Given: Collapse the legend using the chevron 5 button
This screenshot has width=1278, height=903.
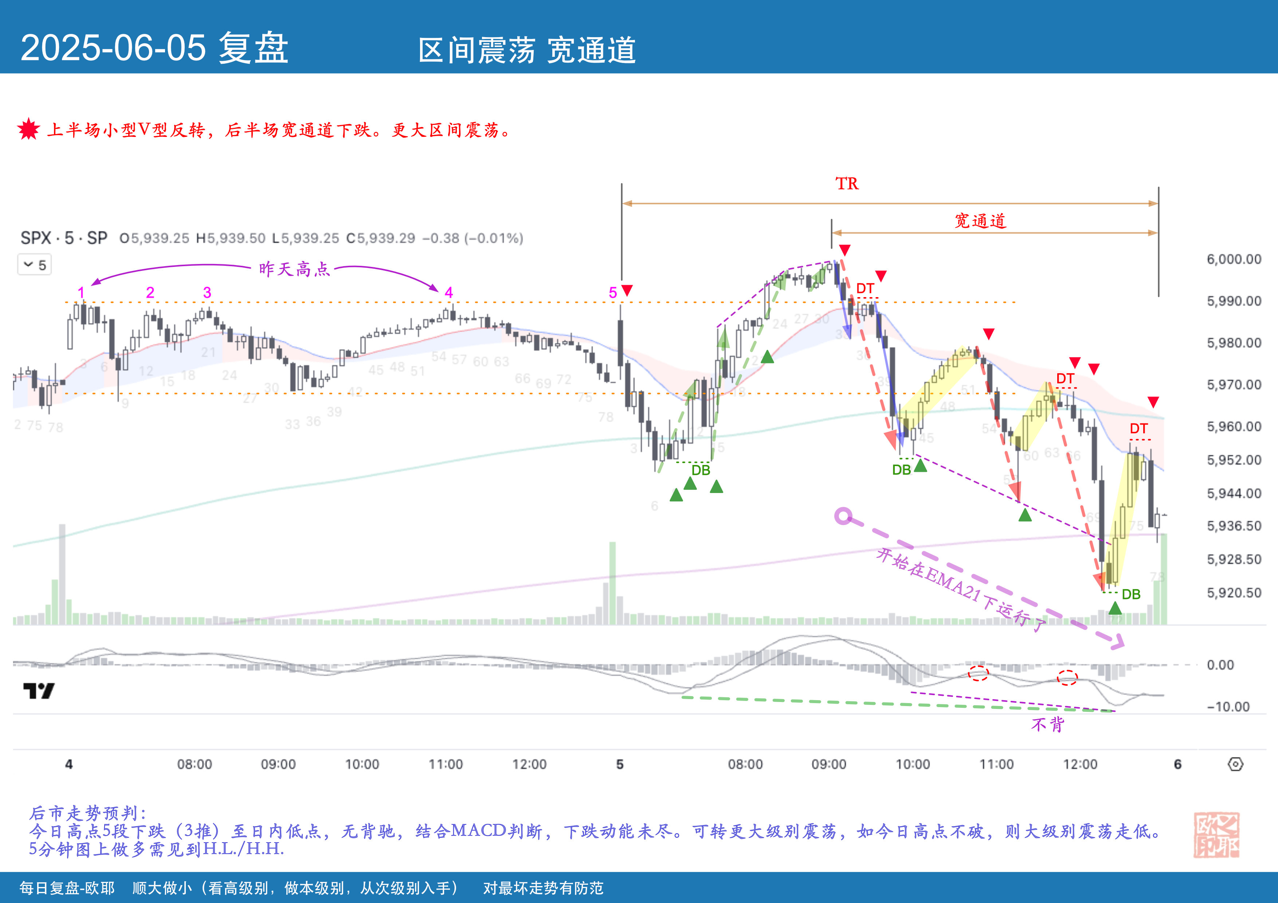Looking at the screenshot, I should (35, 265).
